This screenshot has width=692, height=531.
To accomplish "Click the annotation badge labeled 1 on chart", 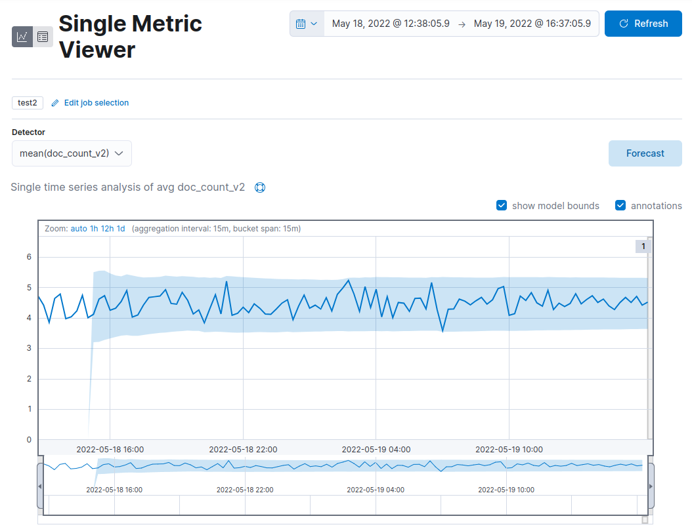I will click(x=643, y=246).
